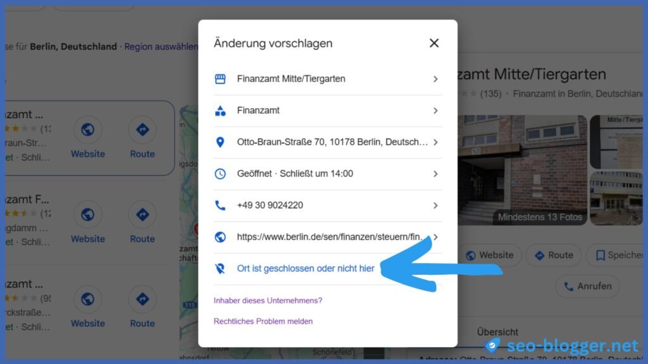Expand the Finanzamt category row chevron
648x364 pixels.
pyautogui.click(x=435, y=111)
